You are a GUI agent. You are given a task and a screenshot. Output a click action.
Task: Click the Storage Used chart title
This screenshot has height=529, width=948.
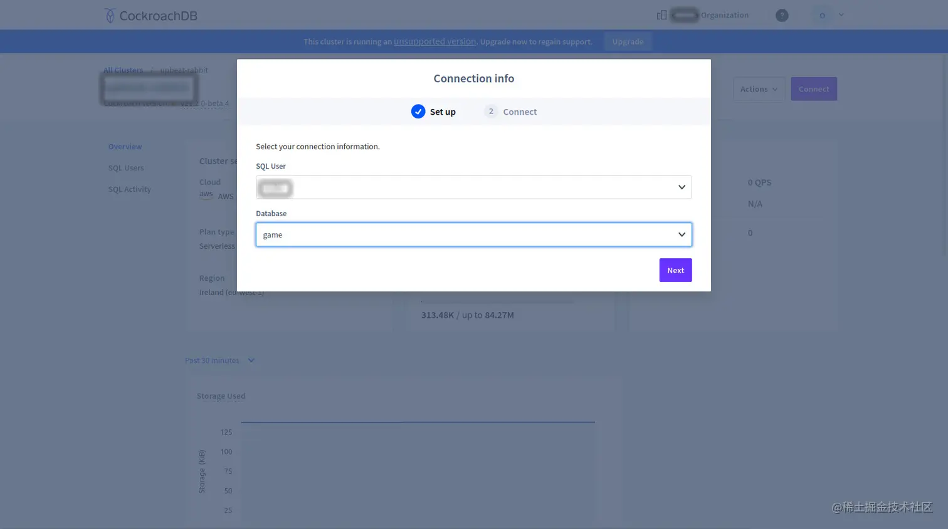click(221, 396)
